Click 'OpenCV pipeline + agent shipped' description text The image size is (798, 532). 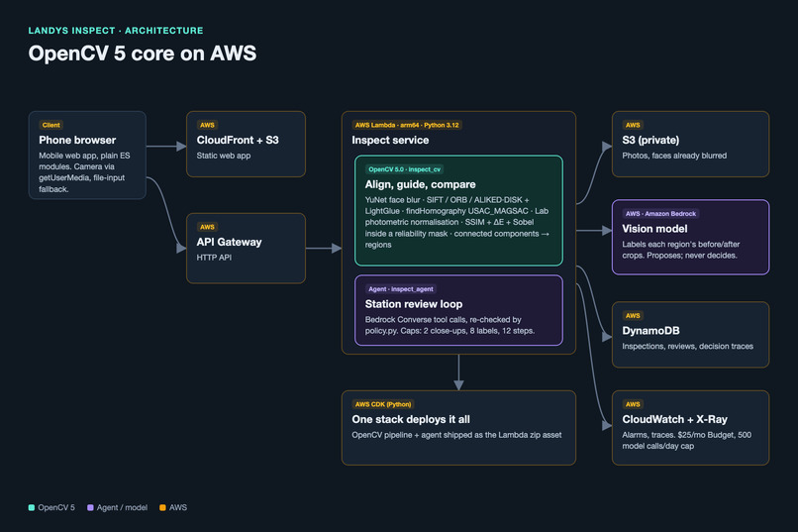click(x=456, y=435)
